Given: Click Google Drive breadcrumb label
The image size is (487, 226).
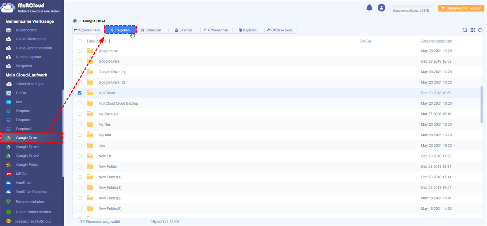Looking at the screenshot, I should pyautogui.click(x=94, y=21).
